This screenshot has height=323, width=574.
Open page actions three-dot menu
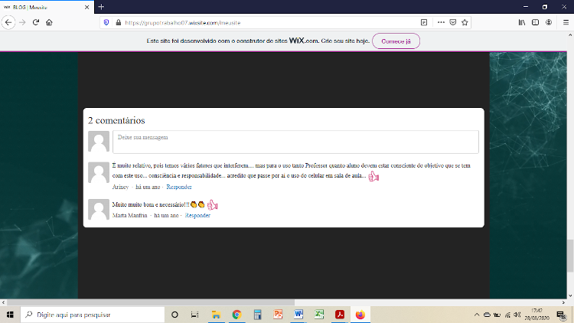pyautogui.click(x=441, y=22)
